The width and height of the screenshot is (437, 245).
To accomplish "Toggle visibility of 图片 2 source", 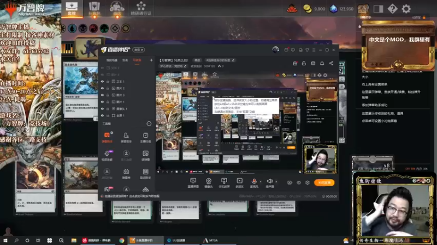I will 102,88.
